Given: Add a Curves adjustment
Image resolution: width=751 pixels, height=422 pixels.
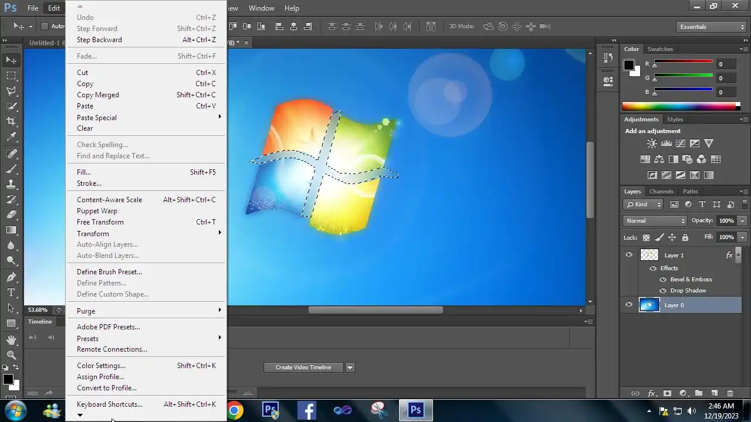Looking at the screenshot, I should point(681,143).
